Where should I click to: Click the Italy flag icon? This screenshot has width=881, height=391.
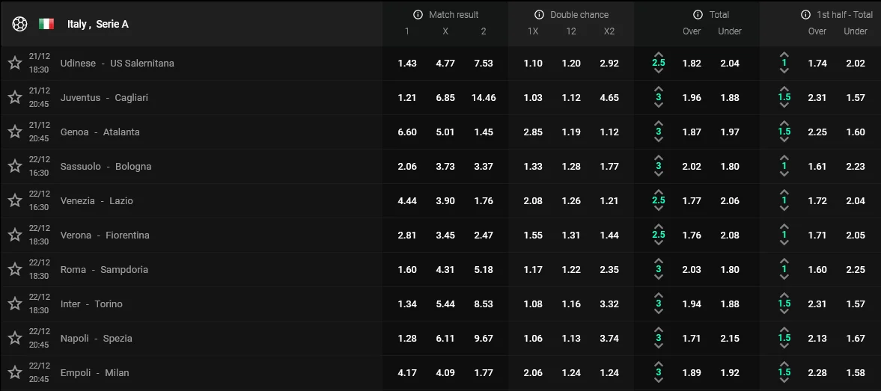pyautogui.click(x=46, y=24)
